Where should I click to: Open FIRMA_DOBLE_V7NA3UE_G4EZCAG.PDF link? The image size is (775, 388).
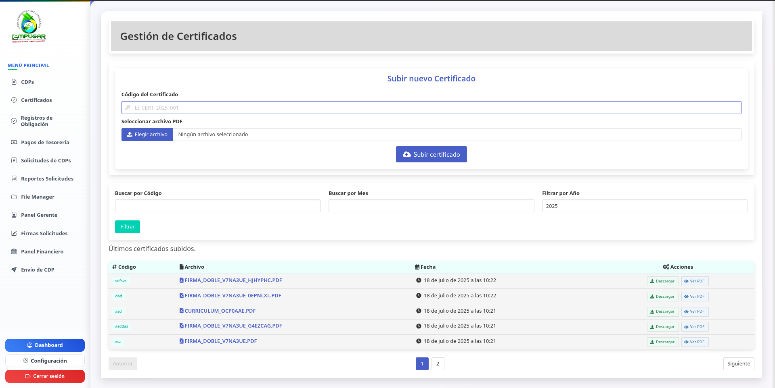230,326
